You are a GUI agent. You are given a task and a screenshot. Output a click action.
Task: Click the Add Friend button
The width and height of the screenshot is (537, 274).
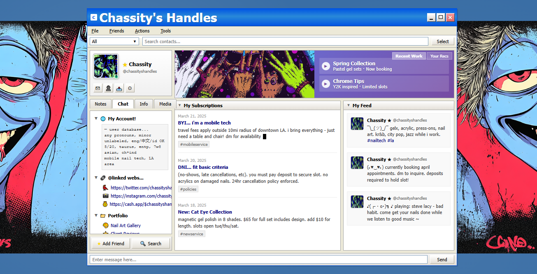pos(110,244)
